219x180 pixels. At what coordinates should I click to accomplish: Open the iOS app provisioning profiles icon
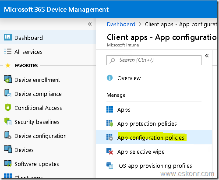pos(109,166)
